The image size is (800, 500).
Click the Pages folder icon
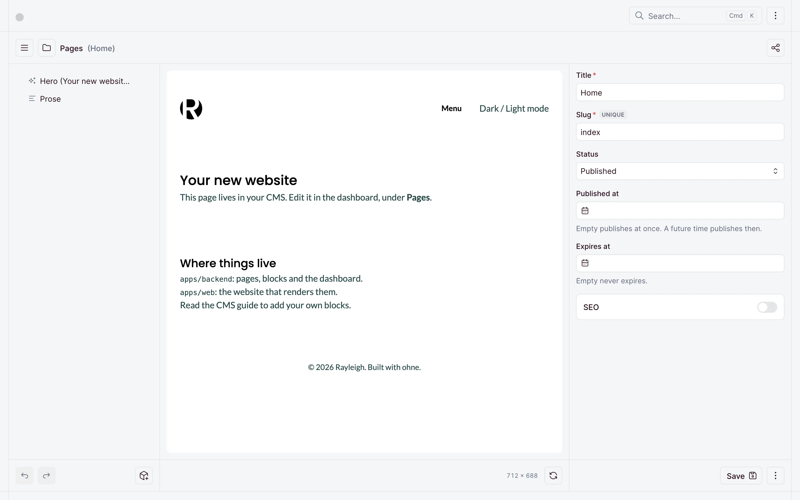point(47,48)
